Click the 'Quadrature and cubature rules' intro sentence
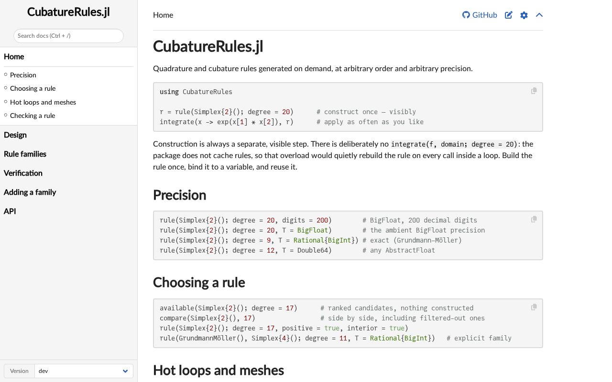Screen dimensions: 612x382 313,68
